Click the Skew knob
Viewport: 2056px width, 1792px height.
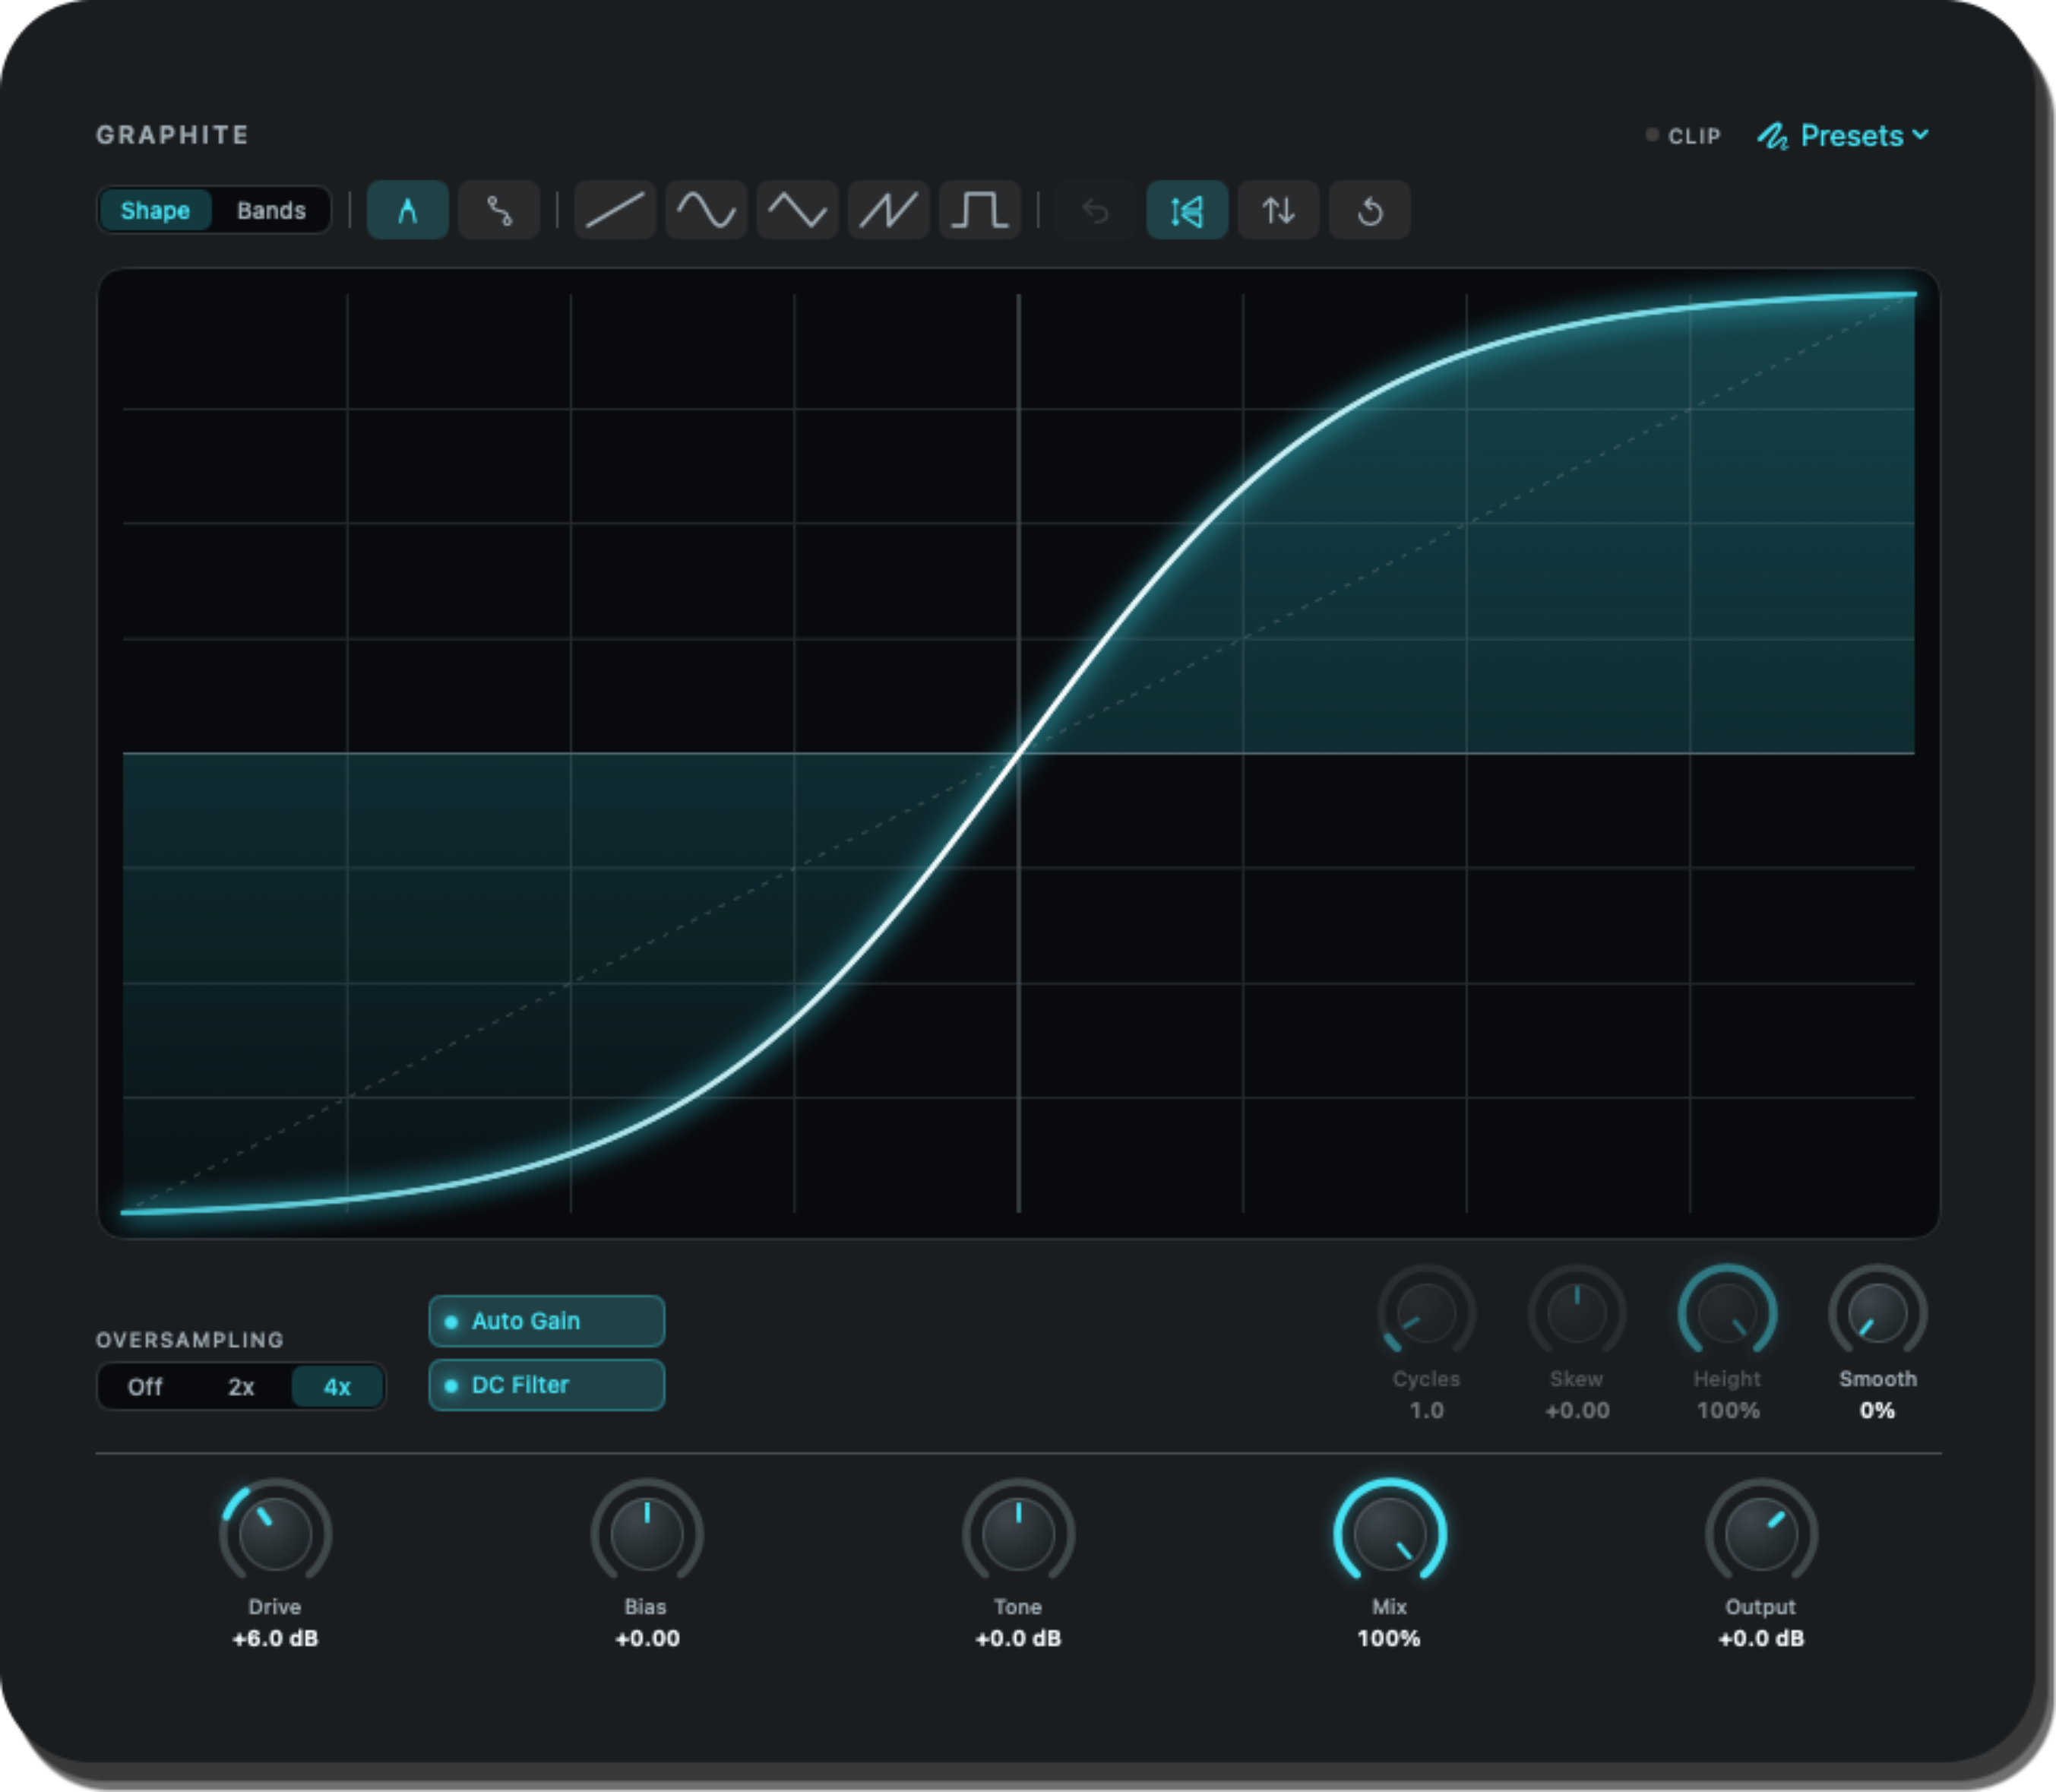coord(1577,1313)
